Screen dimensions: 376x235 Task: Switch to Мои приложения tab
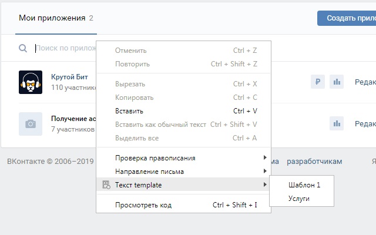[52, 18]
